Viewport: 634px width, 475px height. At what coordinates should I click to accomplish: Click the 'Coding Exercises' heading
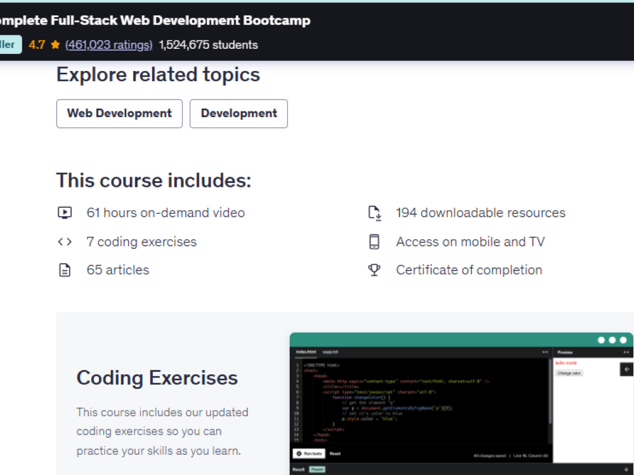click(x=157, y=378)
